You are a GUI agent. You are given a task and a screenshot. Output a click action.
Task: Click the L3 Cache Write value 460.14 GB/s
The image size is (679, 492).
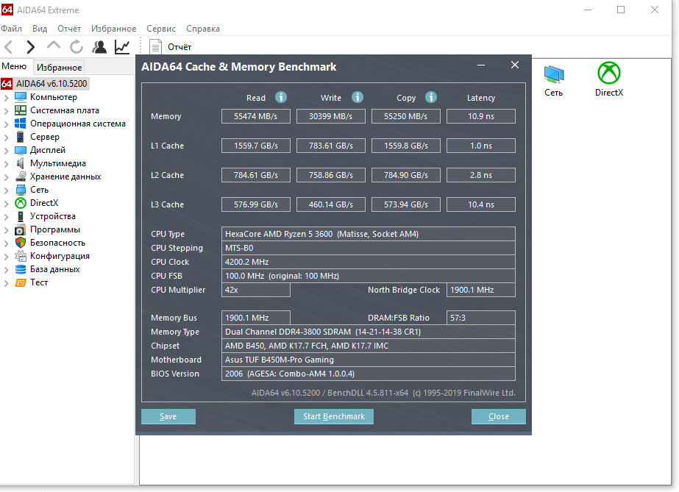pyautogui.click(x=331, y=204)
